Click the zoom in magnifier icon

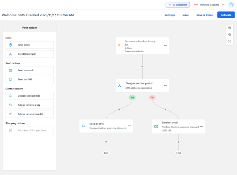click(229, 28)
